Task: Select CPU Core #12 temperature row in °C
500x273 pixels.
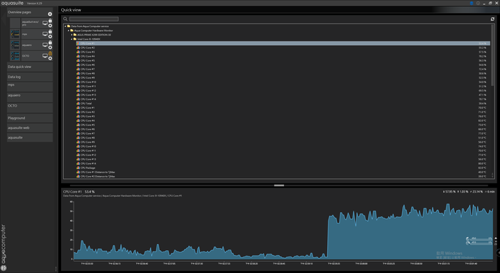Action: (x=283, y=155)
